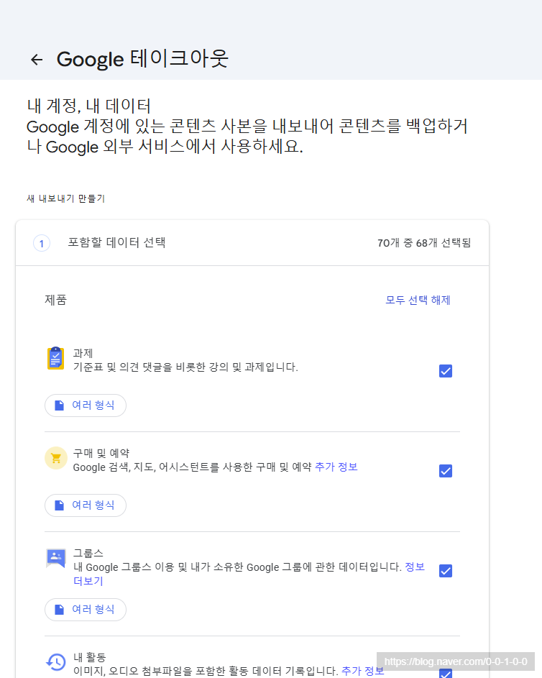Click the 70개 중 68개 선택됨 text
This screenshot has height=678, width=542.
(x=424, y=243)
